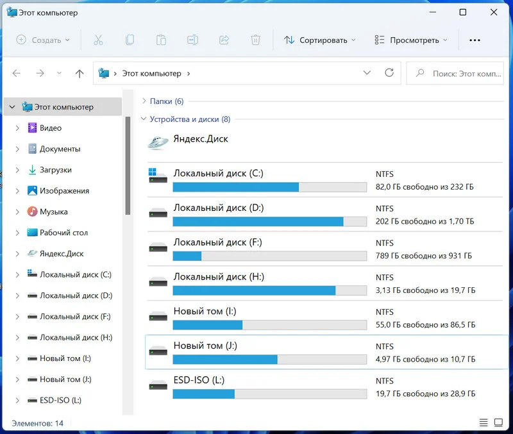
Task: Click the Видео folder icon in sidebar
Action: click(x=32, y=128)
